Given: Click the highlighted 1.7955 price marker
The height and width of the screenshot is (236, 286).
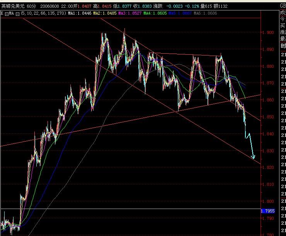Looking at the screenshot, I should pyautogui.click(x=267, y=211).
